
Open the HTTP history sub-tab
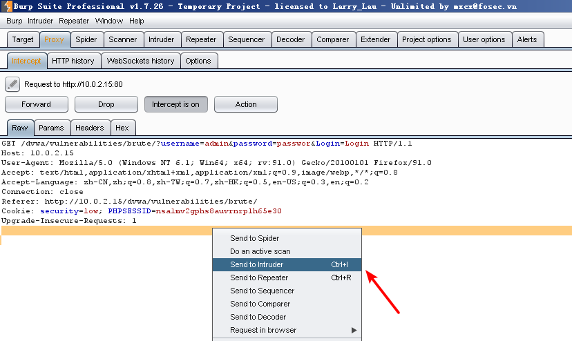[x=73, y=61]
